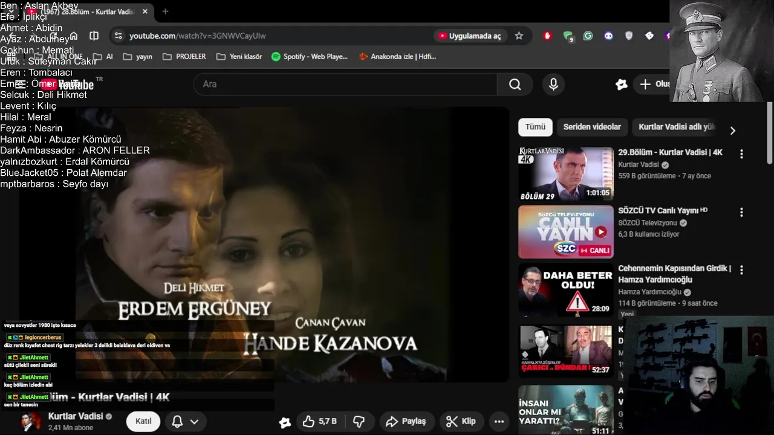Open the DAHA BETER OLDU thumbnail

(x=566, y=290)
